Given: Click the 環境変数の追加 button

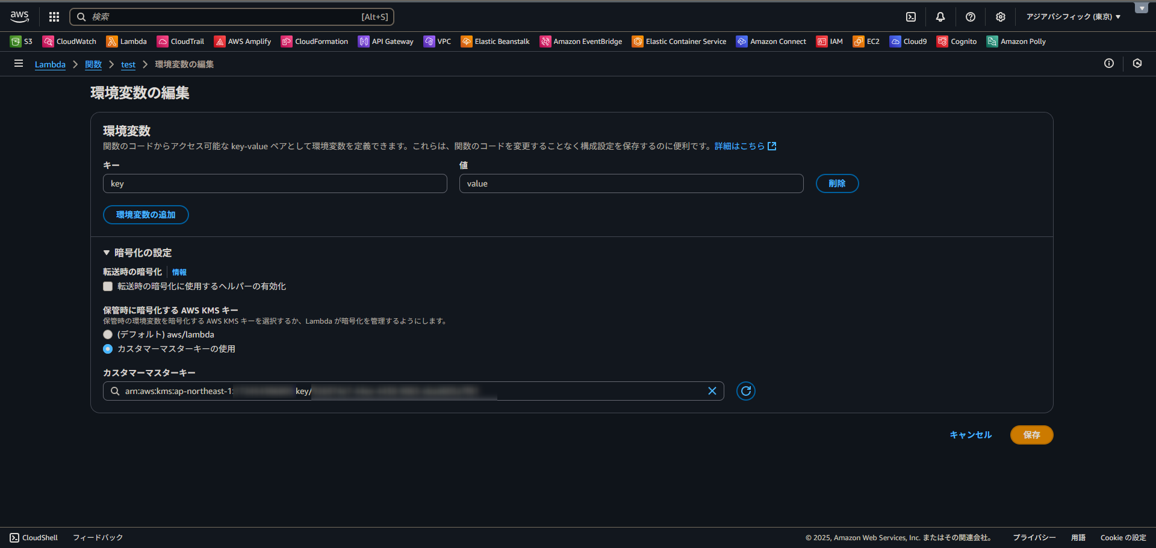Looking at the screenshot, I should click(146, 215).
